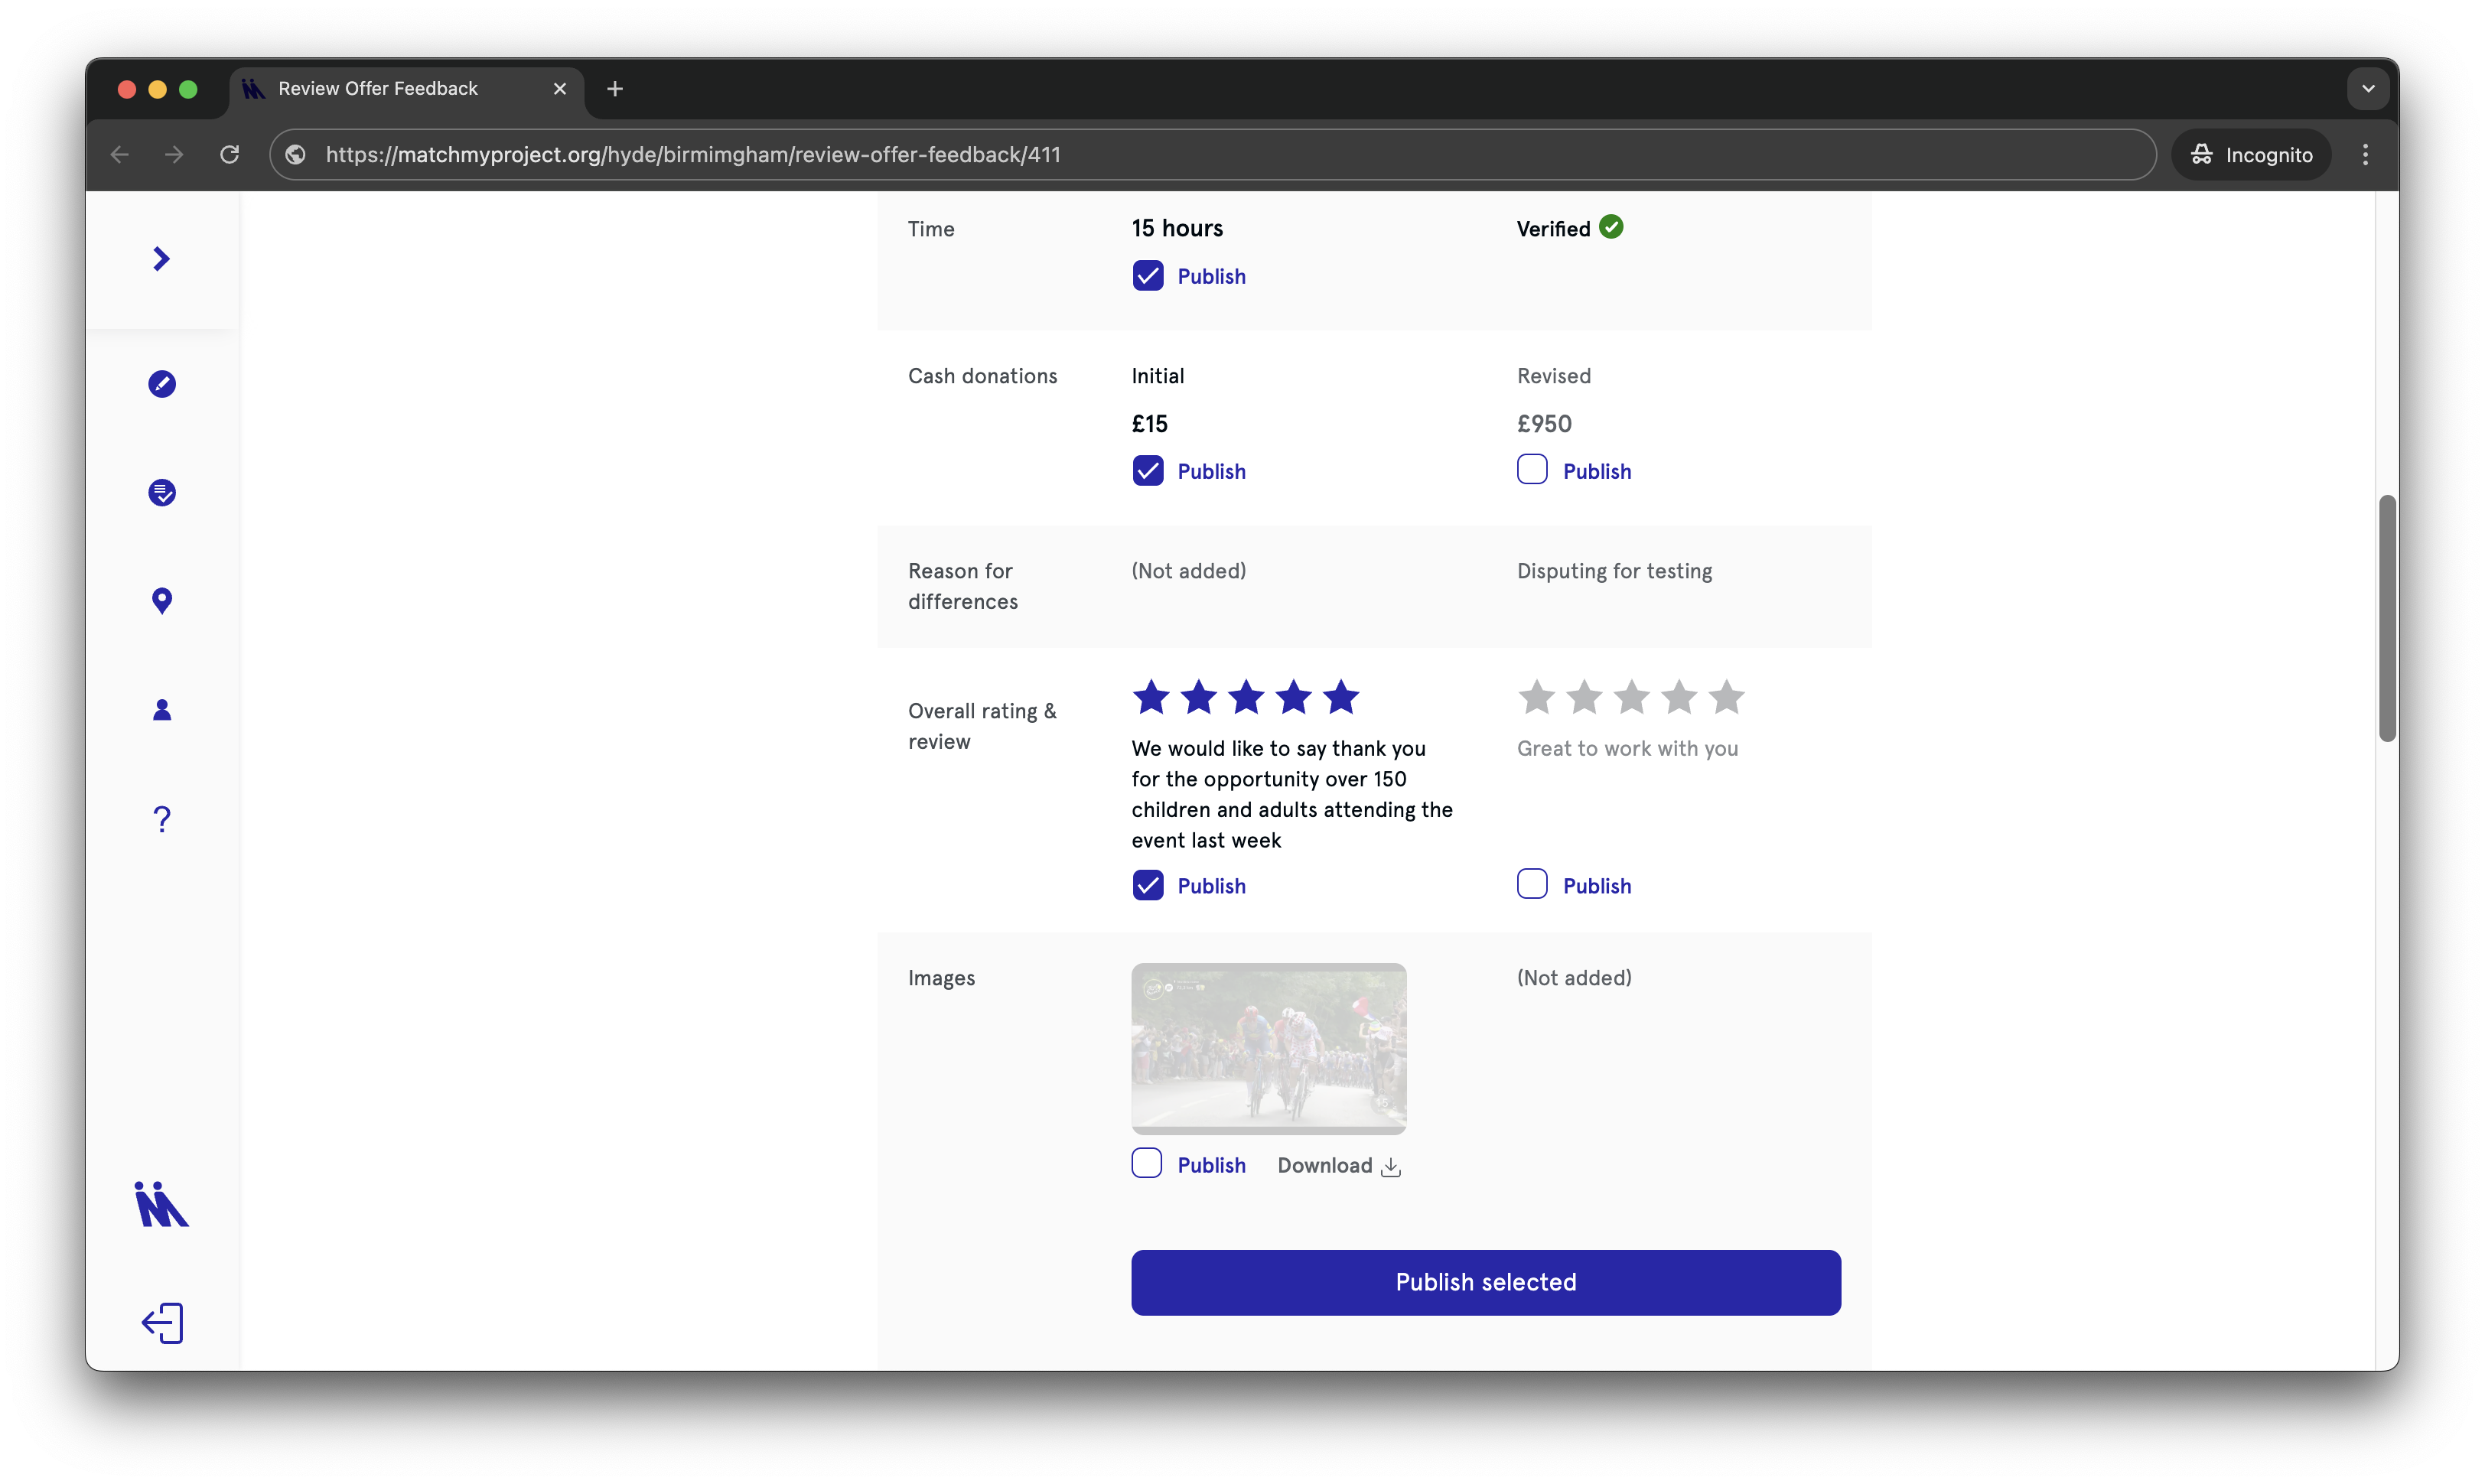Click the logout icon in sidebar
Screen dimensions: 2485x1484
pyautogui.click(x=162, y=1323)
